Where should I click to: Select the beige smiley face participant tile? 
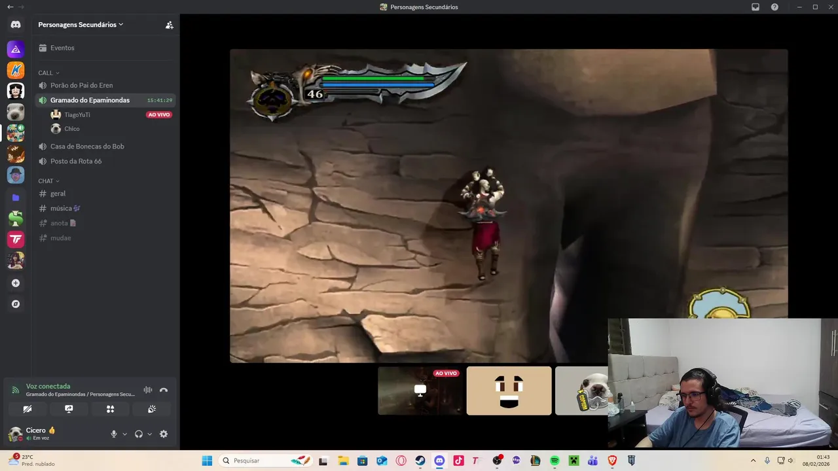click(509, 391)
